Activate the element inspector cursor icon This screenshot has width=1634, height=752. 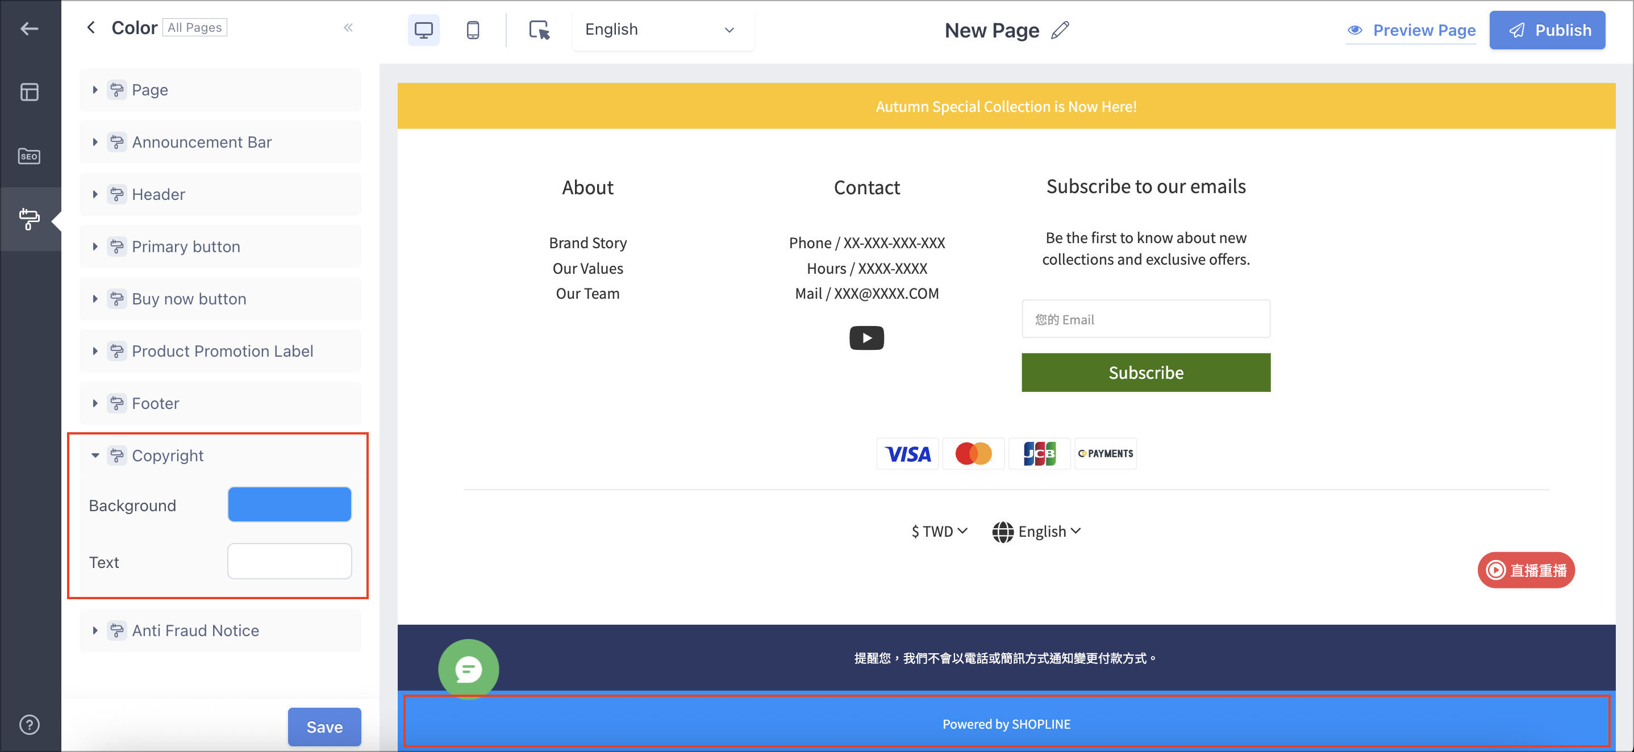tap(539, 30)
